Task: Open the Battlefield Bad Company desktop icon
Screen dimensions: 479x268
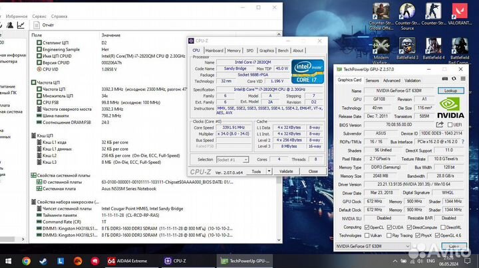Action: [x=460, y=50]
